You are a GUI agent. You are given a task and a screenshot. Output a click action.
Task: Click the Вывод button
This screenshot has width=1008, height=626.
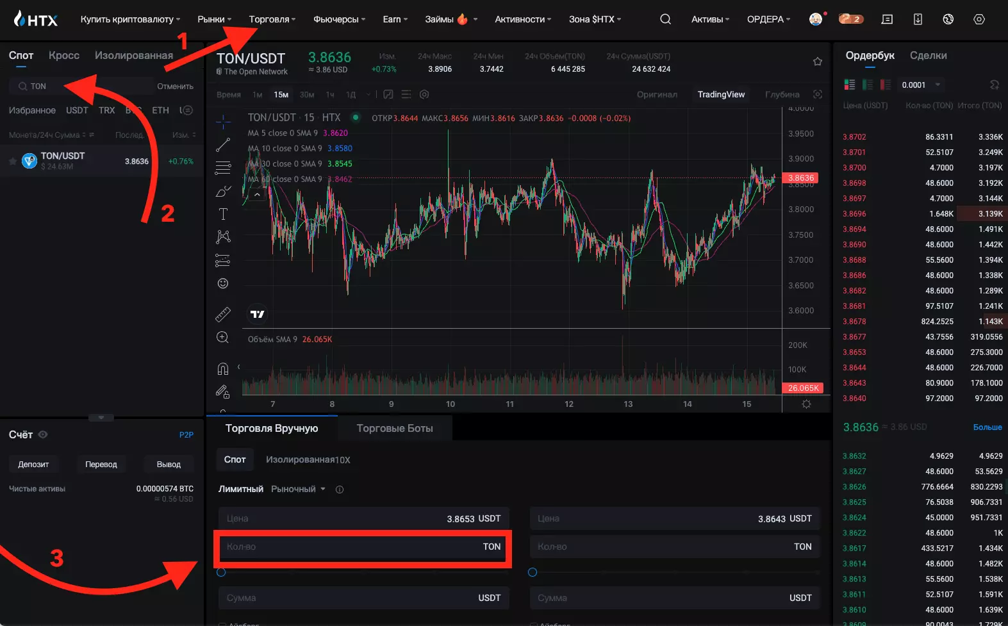coord(169,464)
